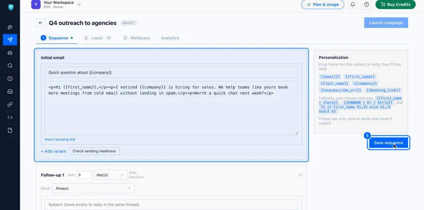Click the Launch campaign button

click(386, 23)
